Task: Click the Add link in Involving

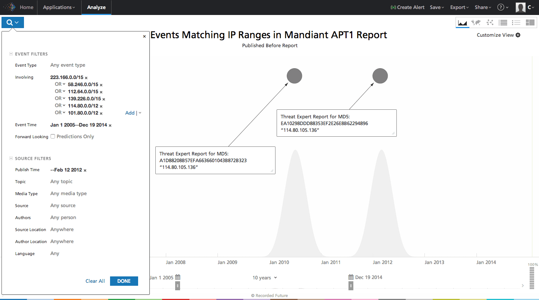Action: pyautogui.click(x=130, y=113)
